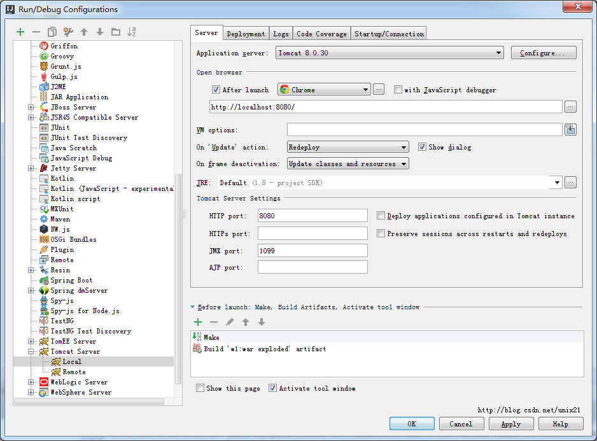This screenshot has width=597, height=441.
Task: Click HTTP port field showing 8080
Action: click(313, 216)
